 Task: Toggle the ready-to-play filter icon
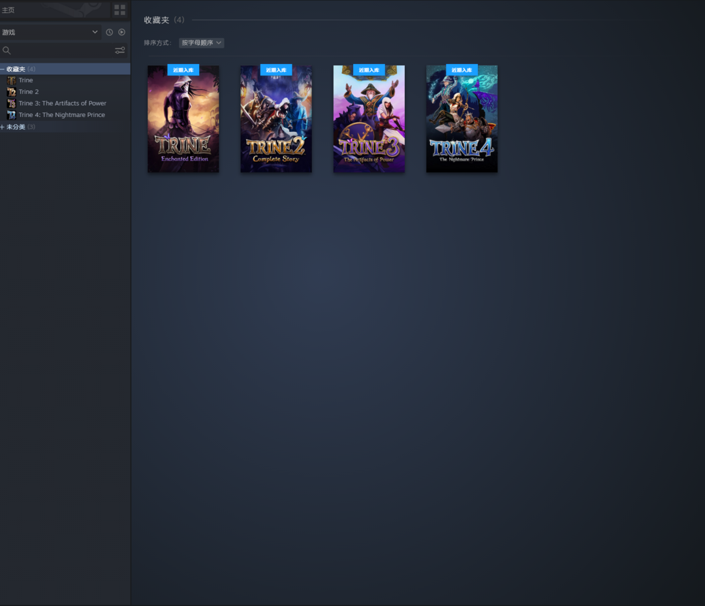pyautogui.click(x=121, y=32)
